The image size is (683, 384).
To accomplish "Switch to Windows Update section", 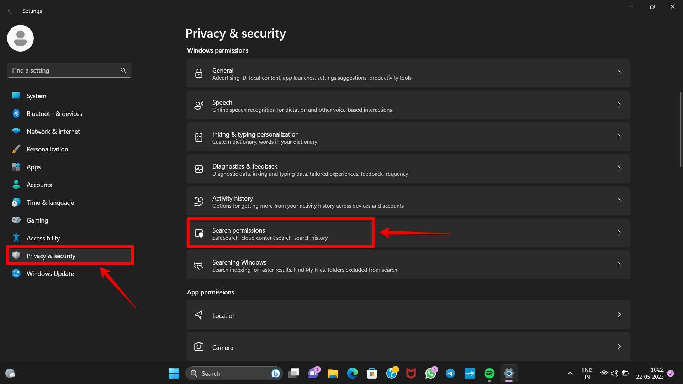I will point(50,274).
